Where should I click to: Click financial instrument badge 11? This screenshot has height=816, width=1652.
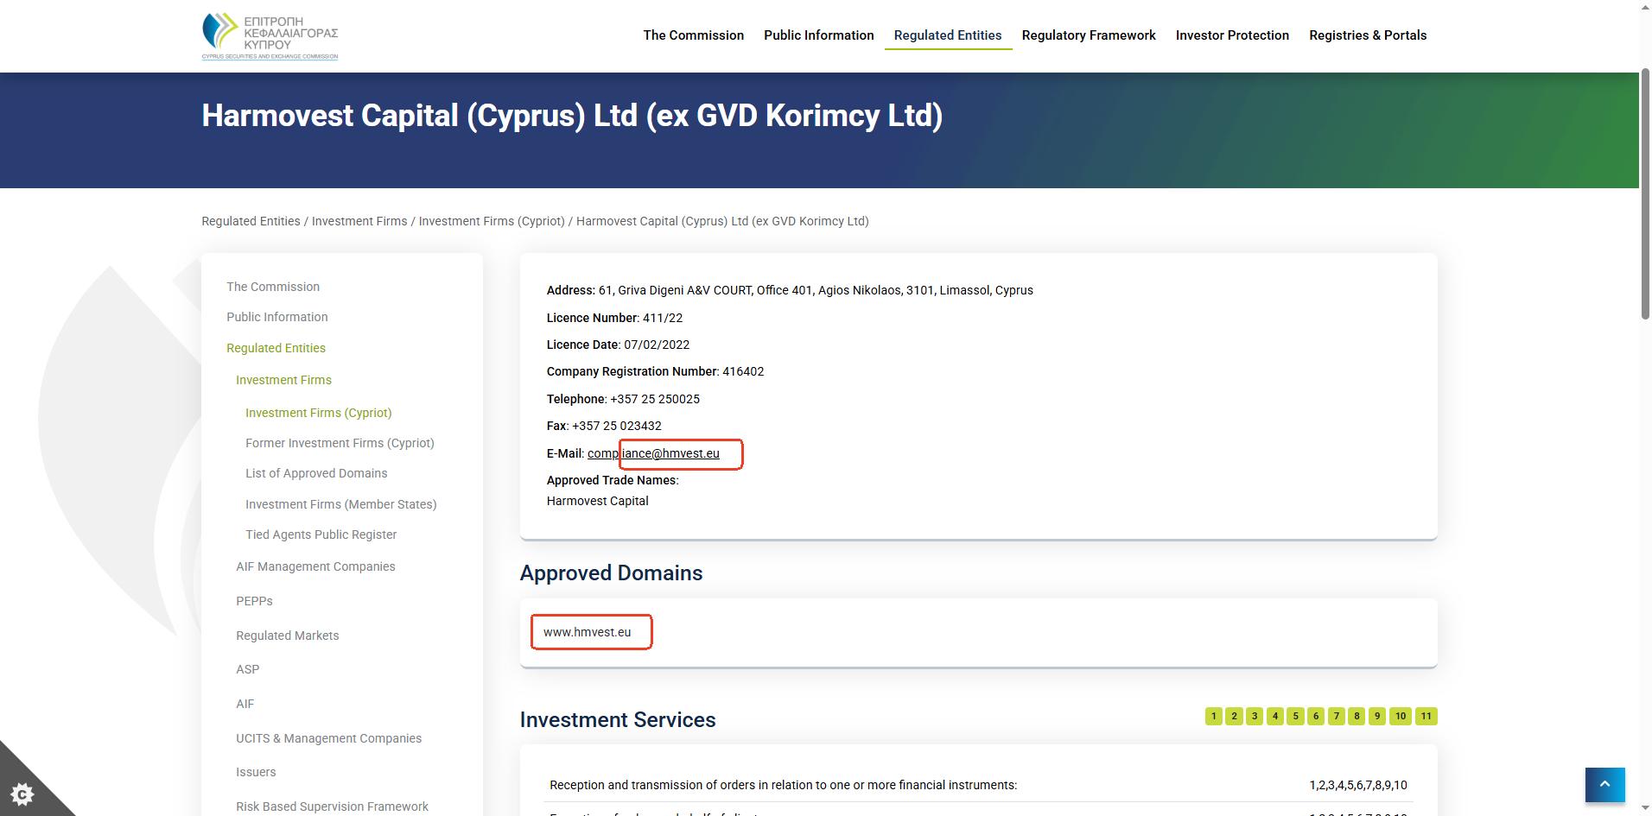1426,716
